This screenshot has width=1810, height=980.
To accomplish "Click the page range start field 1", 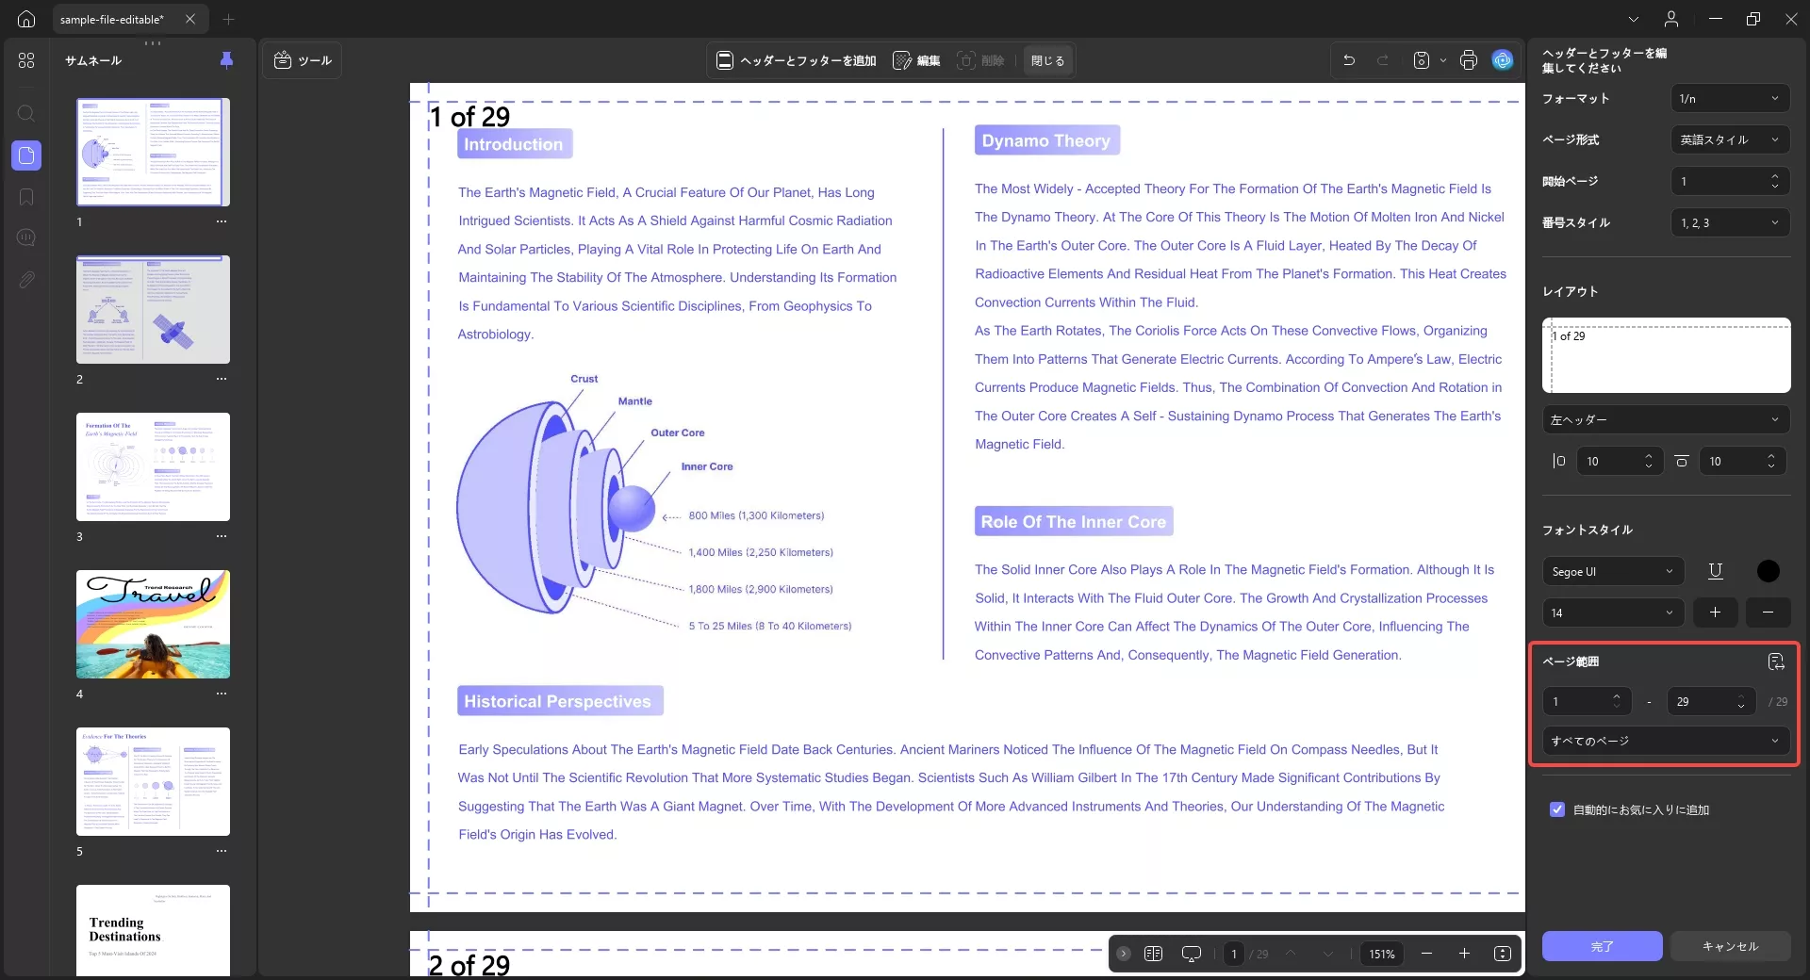I will click(x=1587, y=701).
